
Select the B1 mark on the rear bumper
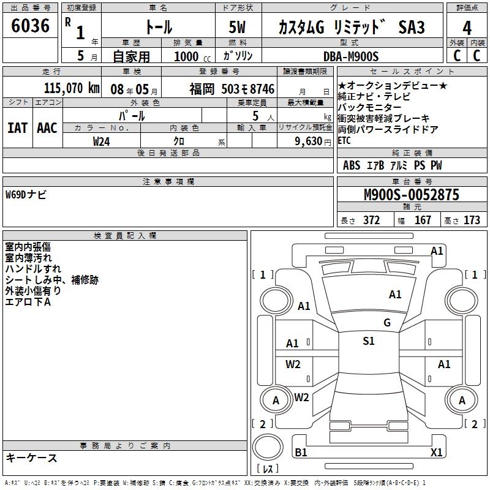pos(301,453)
